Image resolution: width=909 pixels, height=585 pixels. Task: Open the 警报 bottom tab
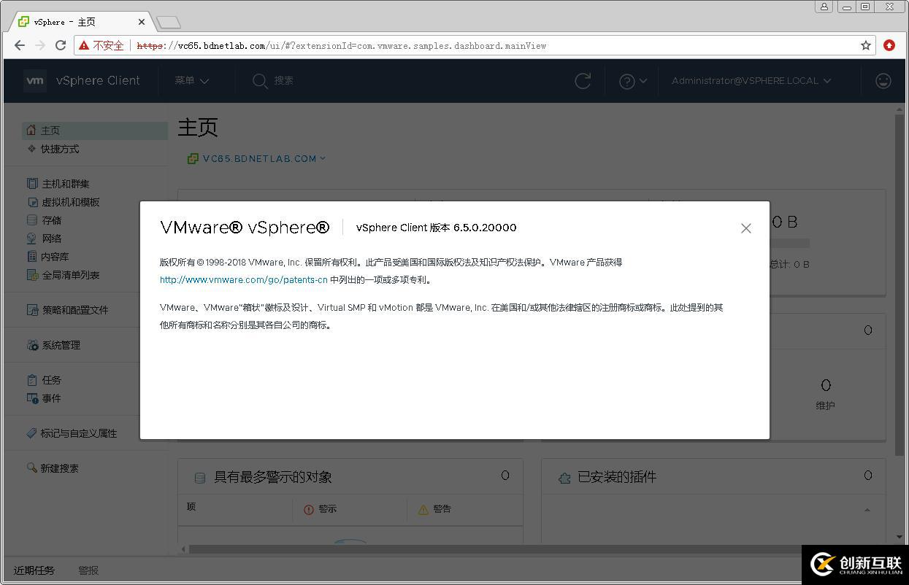88,570
